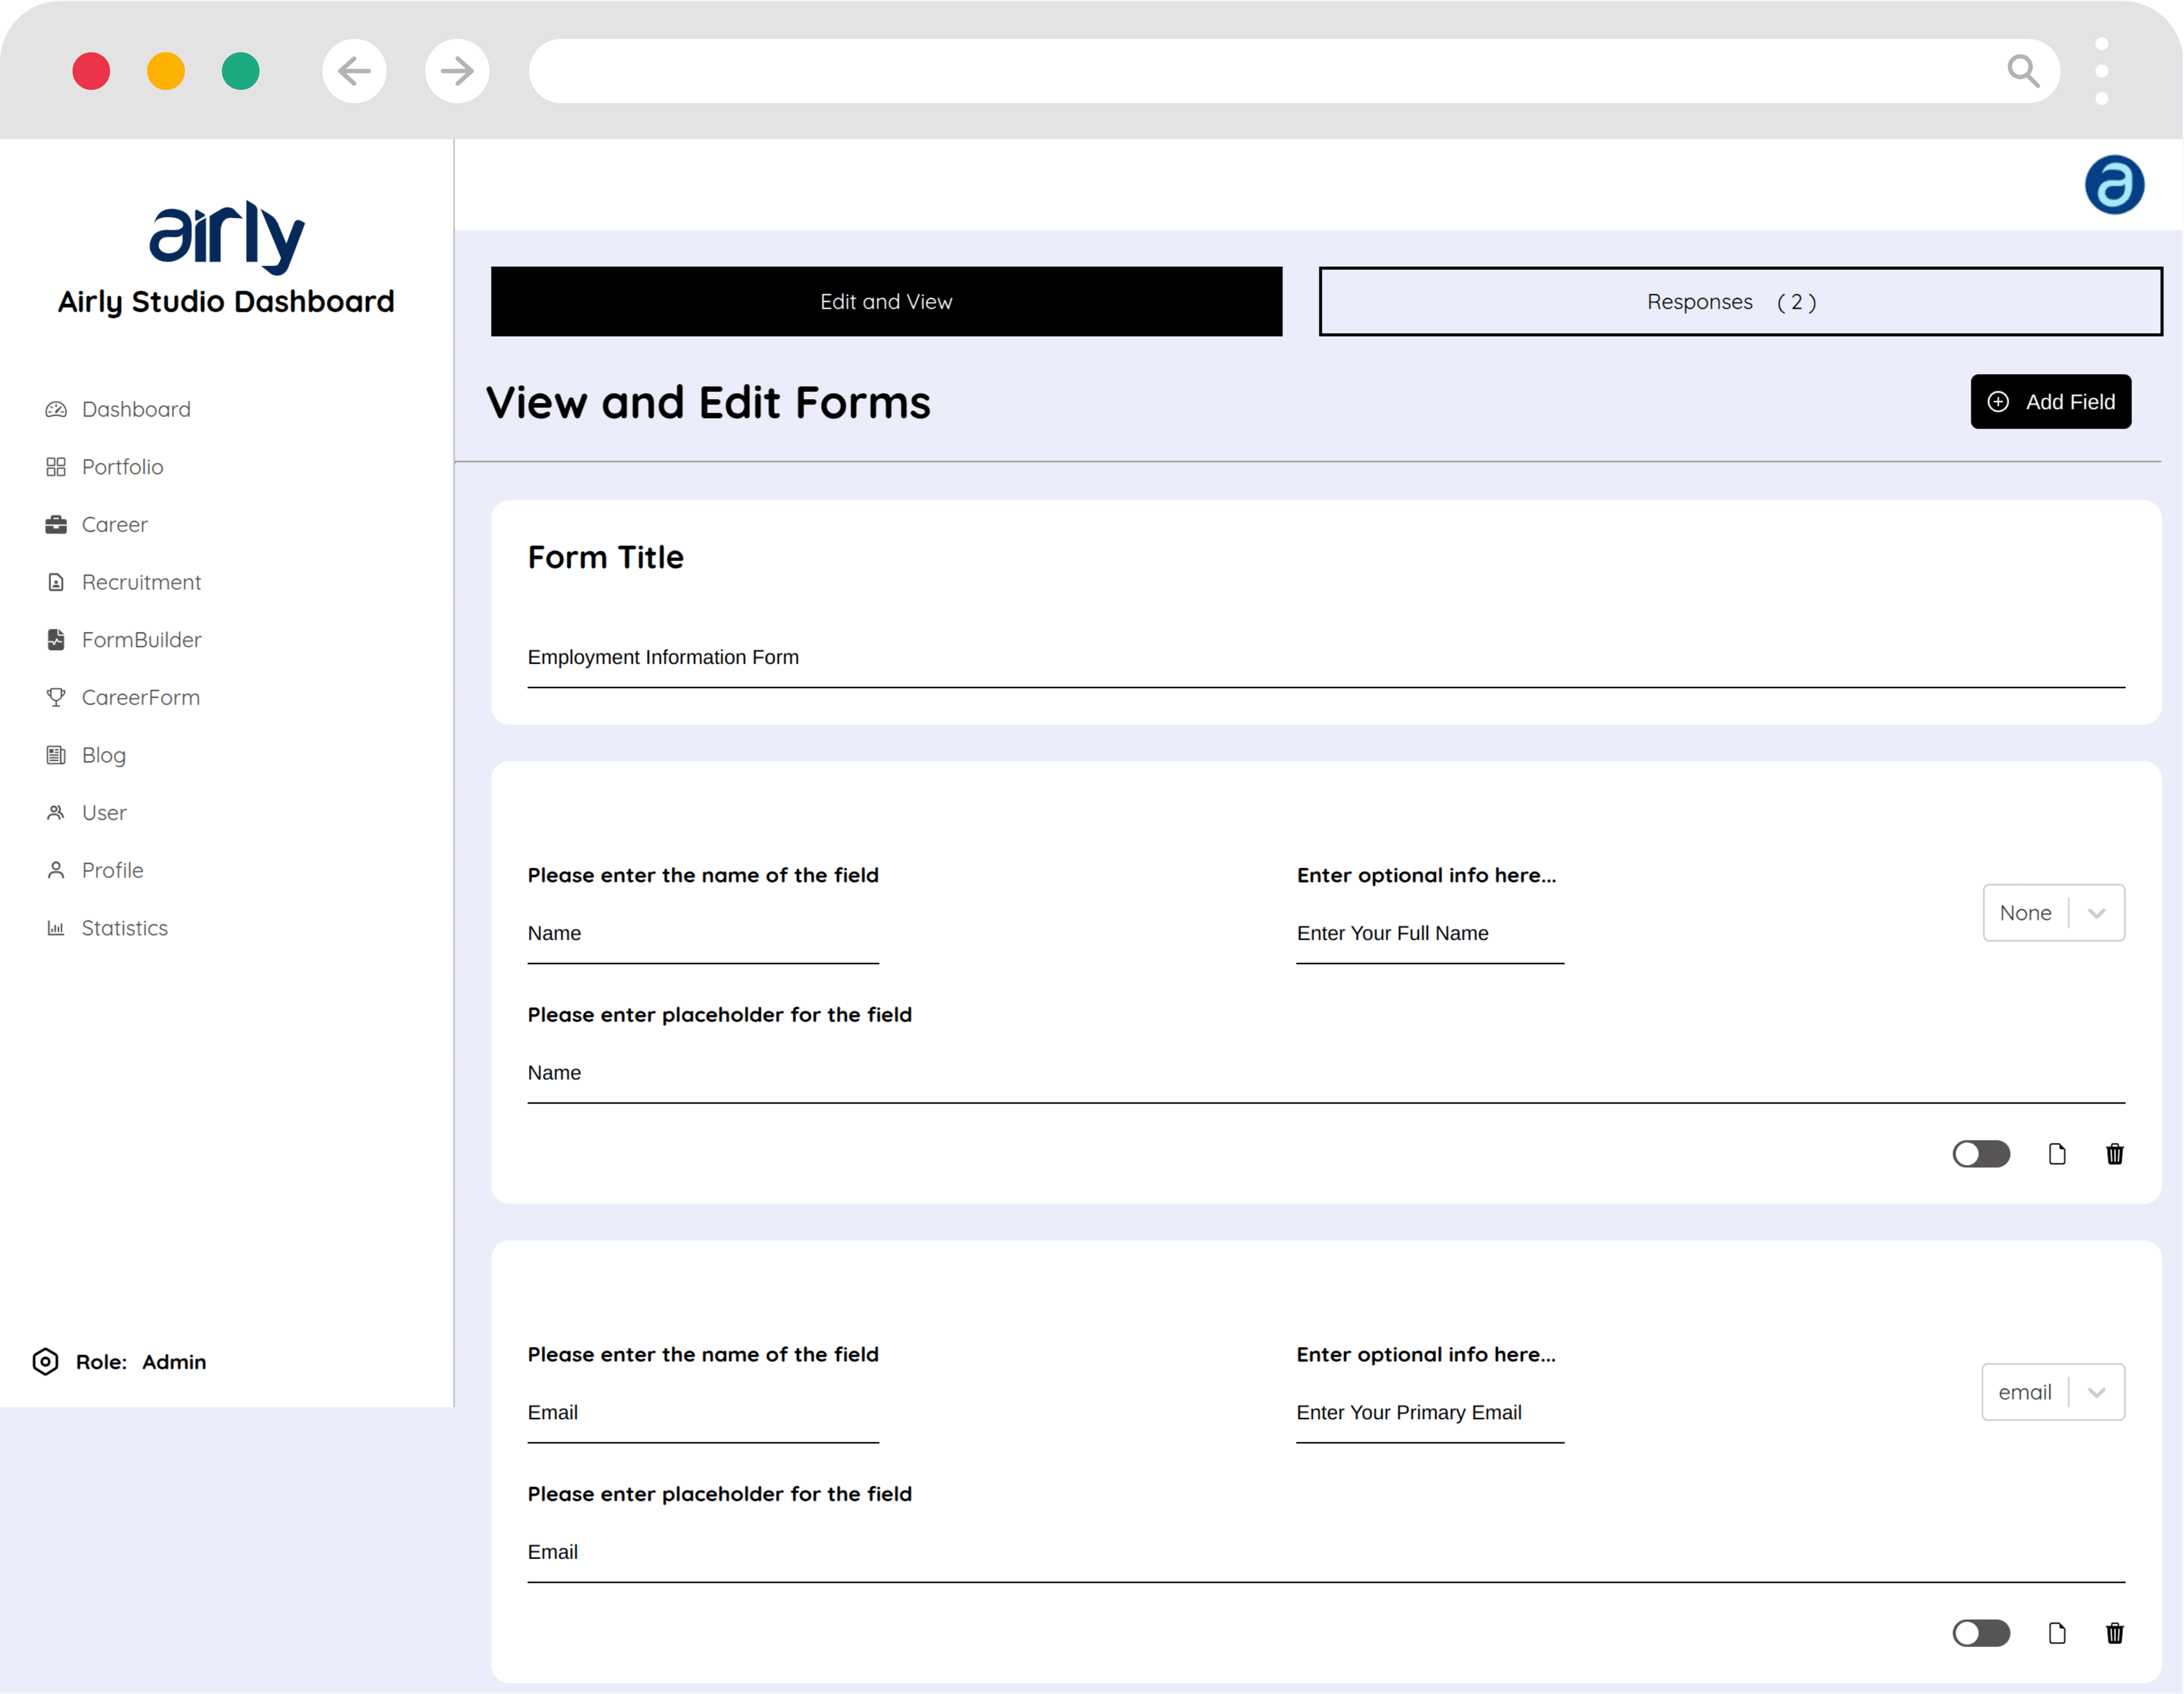This screenshot has height=1694, width=2184.
Task: Click the Airly avatar icon top right
Action: (2113, 184)
